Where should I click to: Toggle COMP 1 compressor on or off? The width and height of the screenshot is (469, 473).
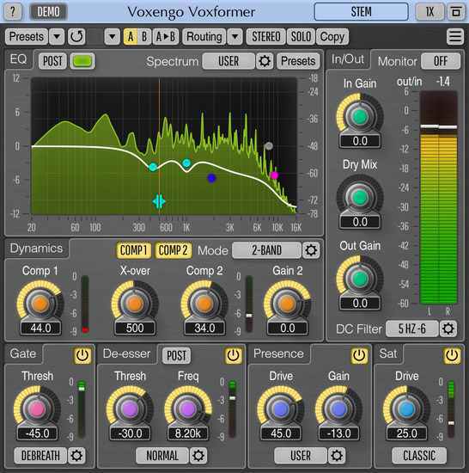click(x=133, y=250)
